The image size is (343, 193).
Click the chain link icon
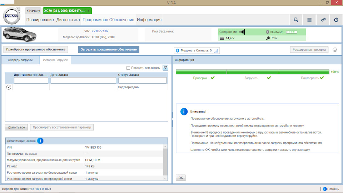pos(323,20)
